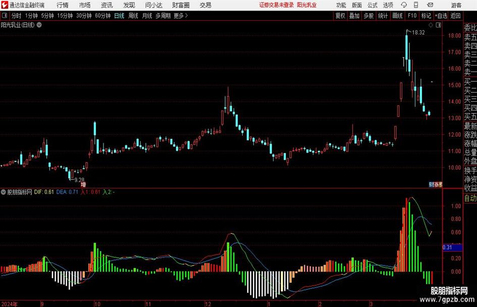Image resolution: width=477 pixels, height=307 pixels.
Task: Click the DEA: 0.71 indicator value
Action: coord(67,192)
